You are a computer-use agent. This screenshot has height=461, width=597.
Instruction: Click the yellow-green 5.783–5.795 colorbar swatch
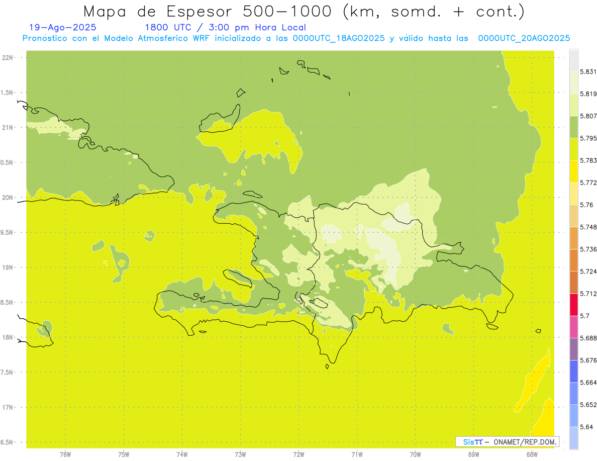(x=574, y=149)
